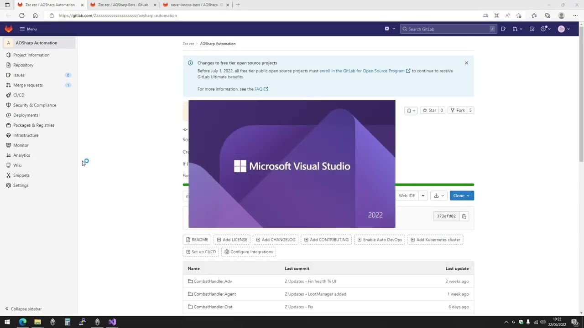Add this page to browser favorites

click(x=519, y=15)
